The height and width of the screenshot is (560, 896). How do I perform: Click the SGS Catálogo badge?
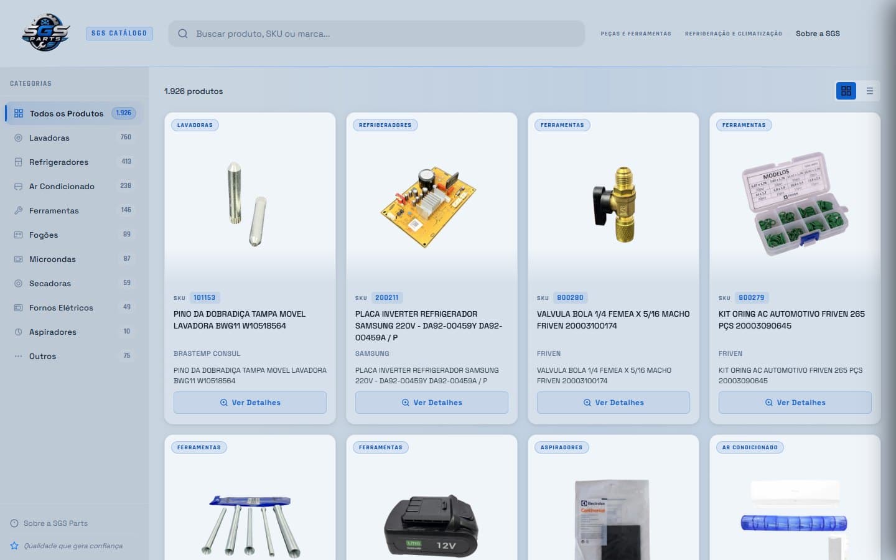coord(119,33)
